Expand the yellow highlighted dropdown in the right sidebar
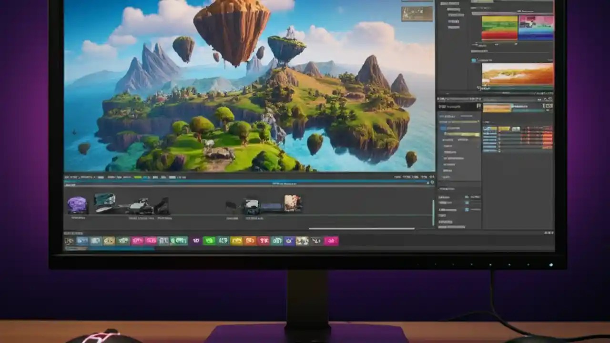Screen dimensions: 610x343 (x=462, y=134)
